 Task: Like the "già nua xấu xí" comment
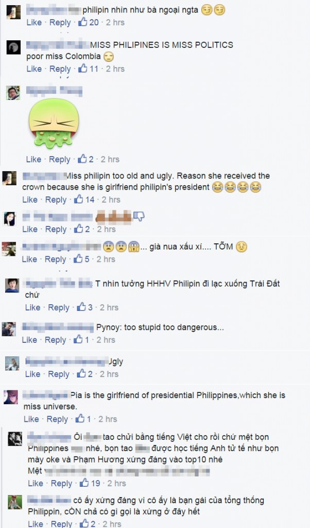(29, 259)
